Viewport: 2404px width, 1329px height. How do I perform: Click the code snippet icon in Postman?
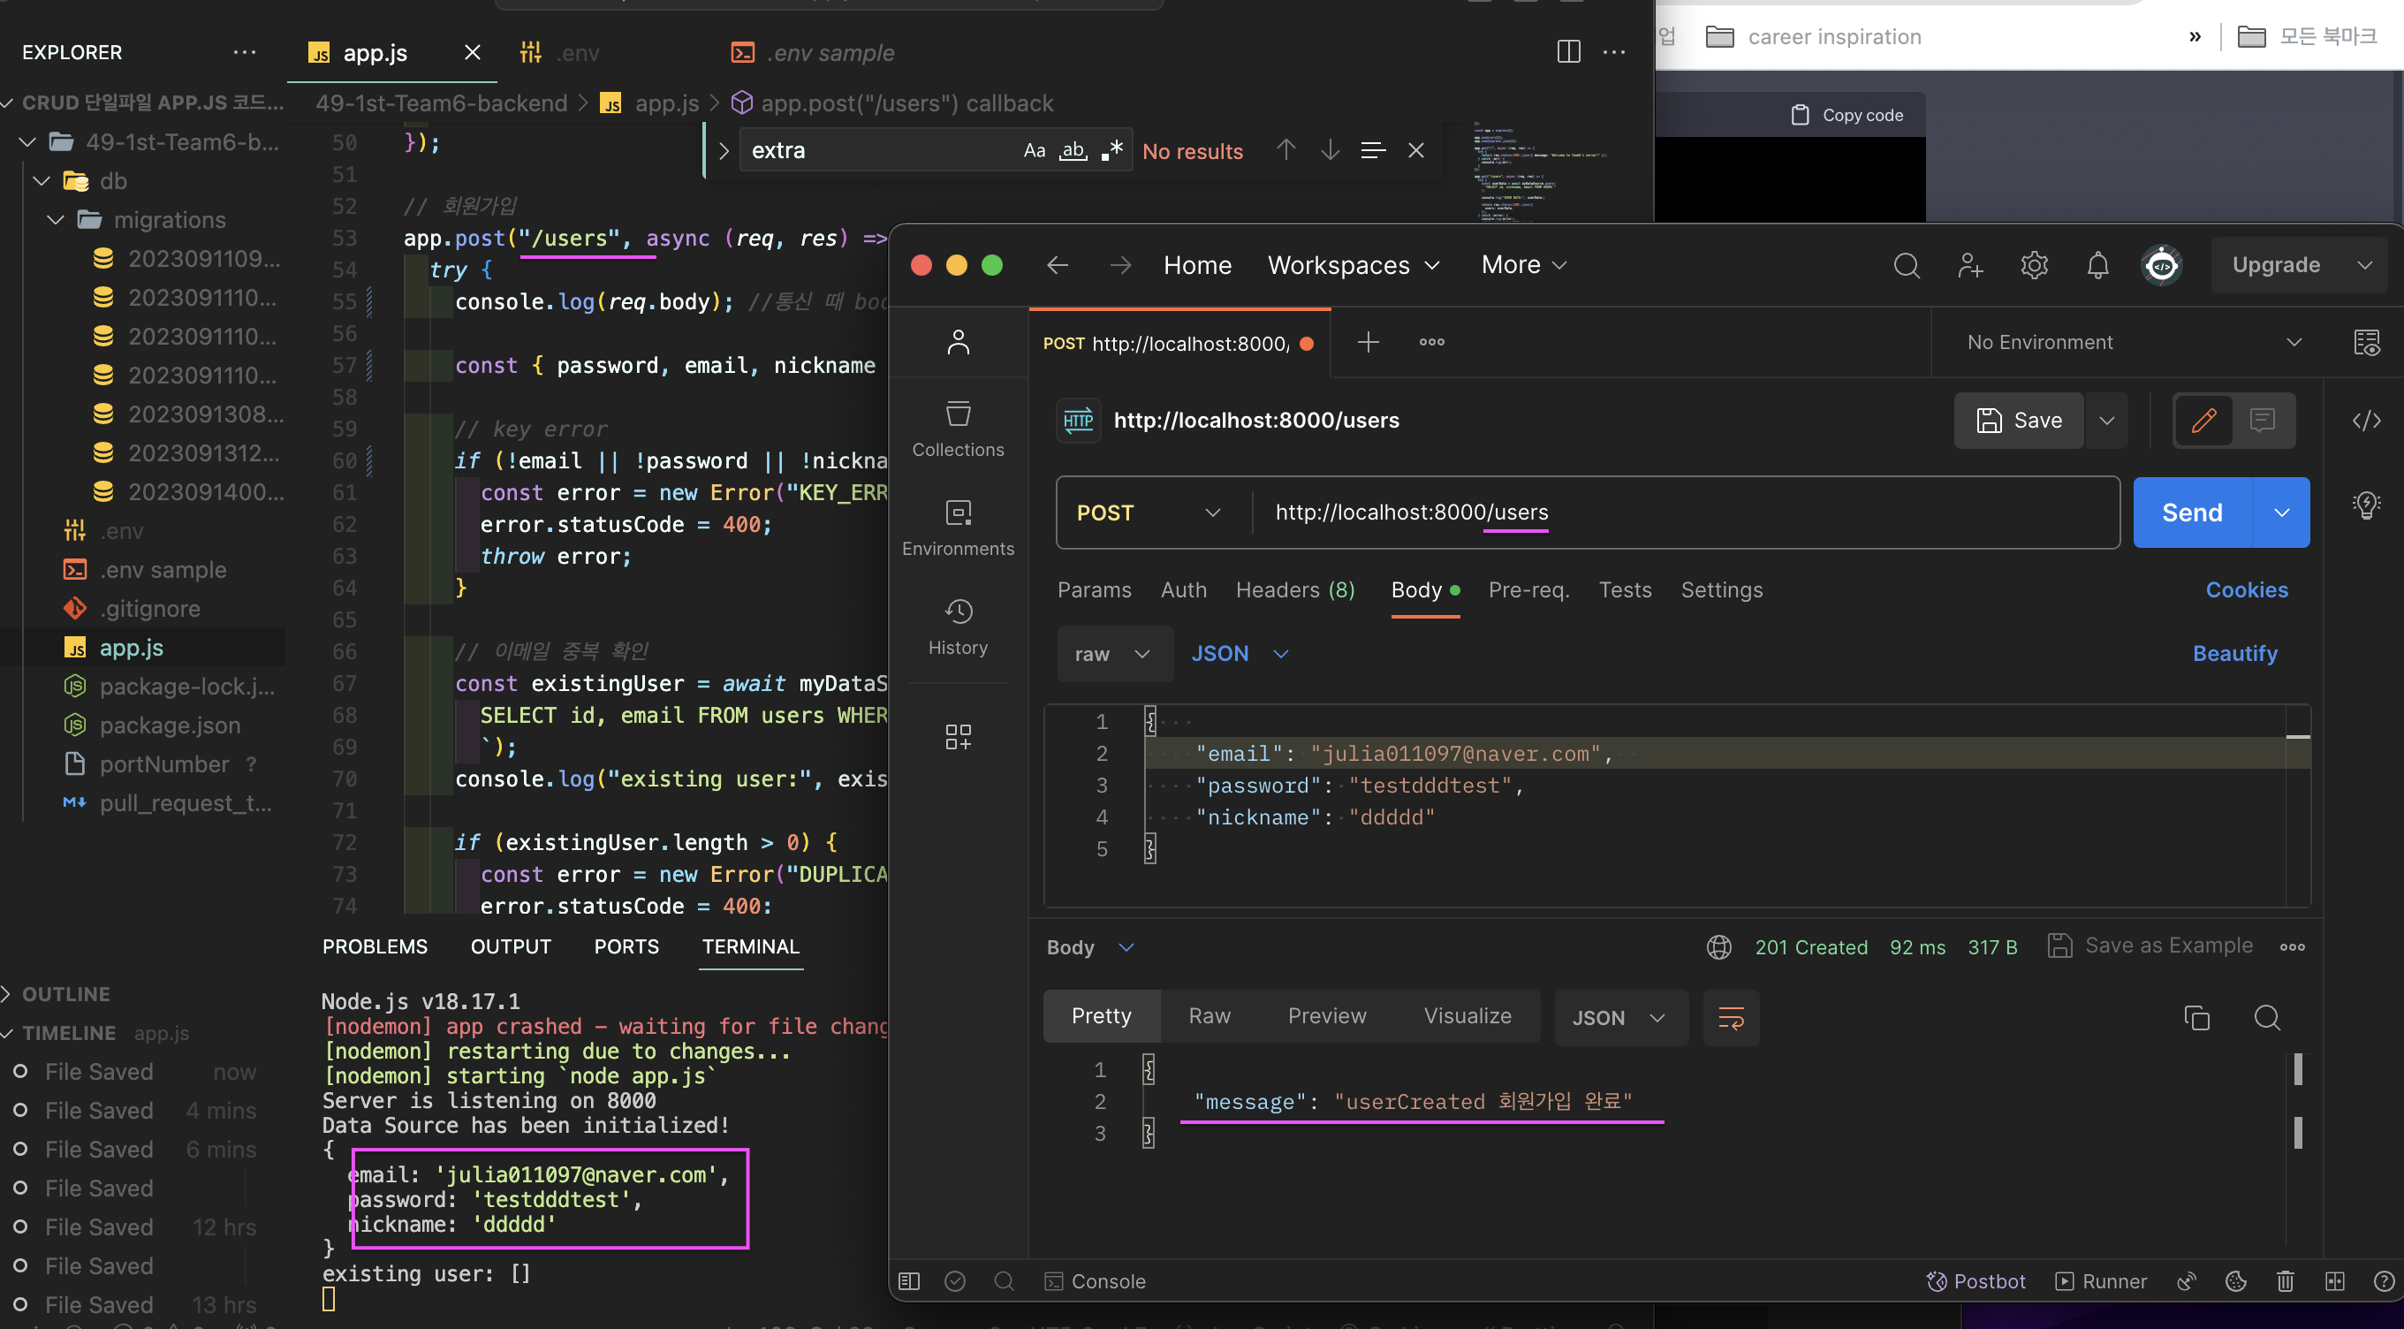pos(2366,420)
